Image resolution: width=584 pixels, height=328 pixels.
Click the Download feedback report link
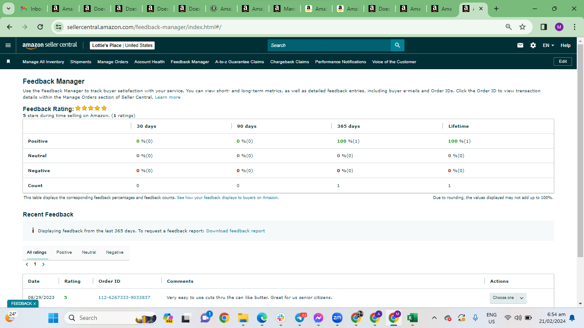[236, 231]
